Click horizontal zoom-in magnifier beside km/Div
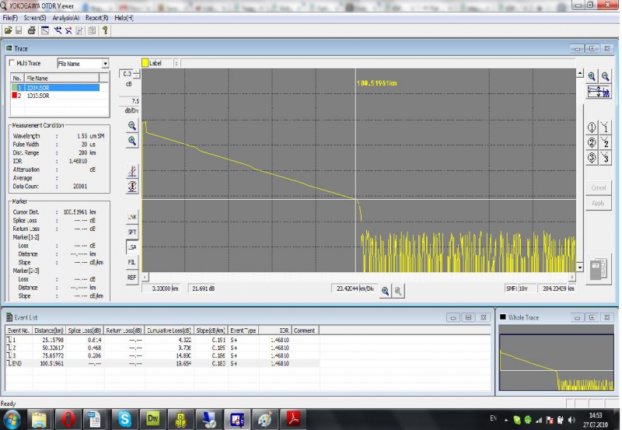Image resolution: width=622 pixels, height=430 pixels. click(x=385, y=291)
